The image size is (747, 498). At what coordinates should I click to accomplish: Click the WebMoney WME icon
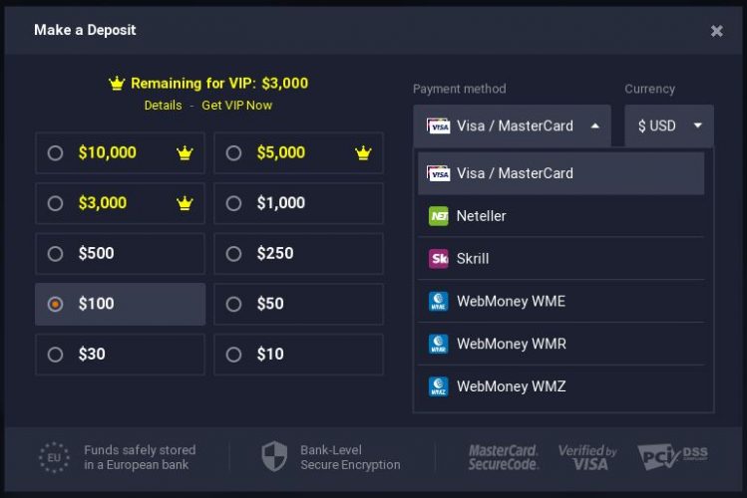tap(438, 301)
